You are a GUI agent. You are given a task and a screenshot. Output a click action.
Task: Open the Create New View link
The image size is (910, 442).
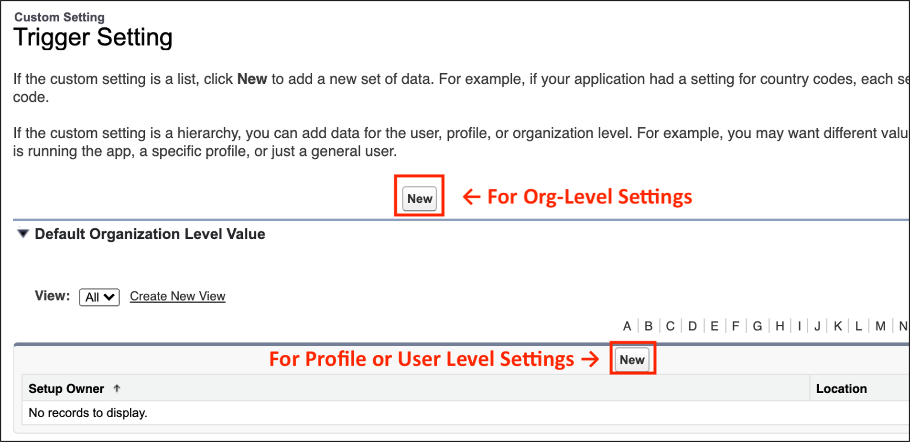coord(177,296)
